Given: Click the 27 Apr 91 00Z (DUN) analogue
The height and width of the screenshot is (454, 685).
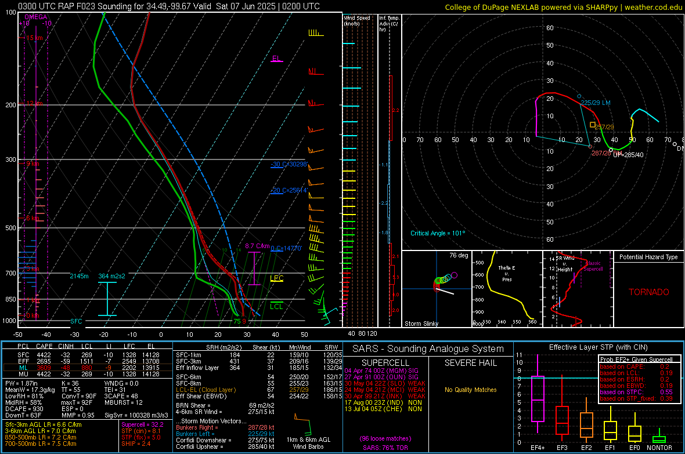Looking at the screenshot, I should (x=381, y=377).
